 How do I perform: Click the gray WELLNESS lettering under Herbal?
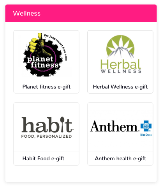pos(121,71)
